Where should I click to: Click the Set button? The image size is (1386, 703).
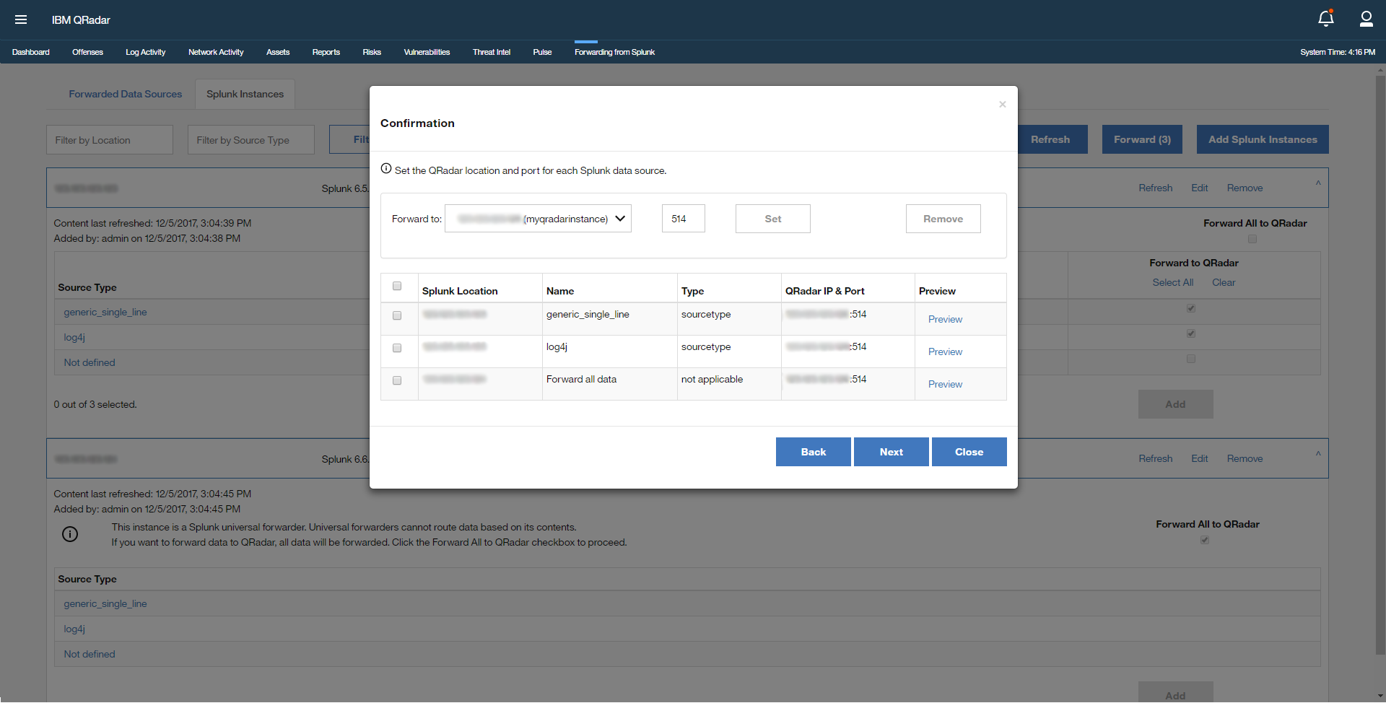point(773,219)
